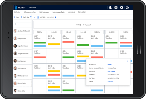The width and height of the screenshot is (146, 99).
Task: Select resource Matthew Everson
Action: pyautogui.click(x=23, y=76)
